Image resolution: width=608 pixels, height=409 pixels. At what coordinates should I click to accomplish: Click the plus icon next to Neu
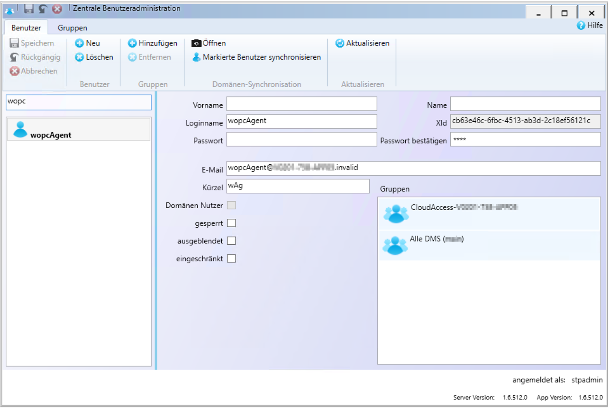coord(79,43)
